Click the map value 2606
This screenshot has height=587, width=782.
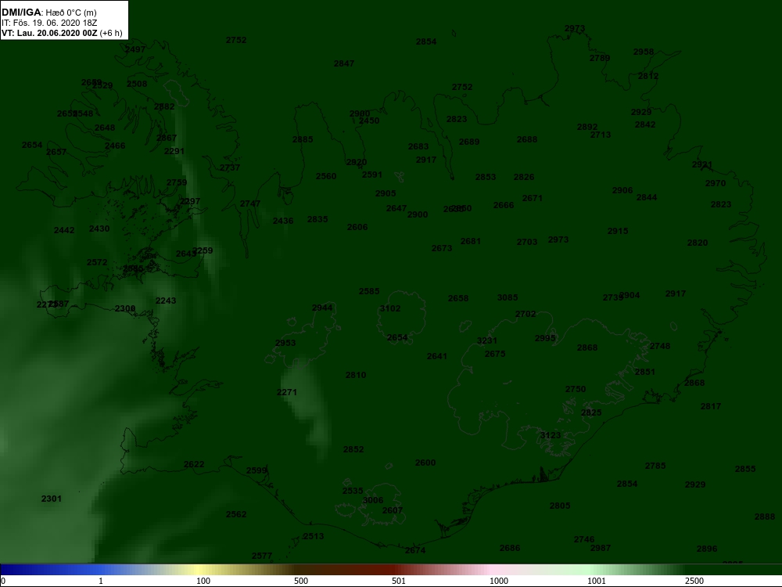tap(357, 227)
